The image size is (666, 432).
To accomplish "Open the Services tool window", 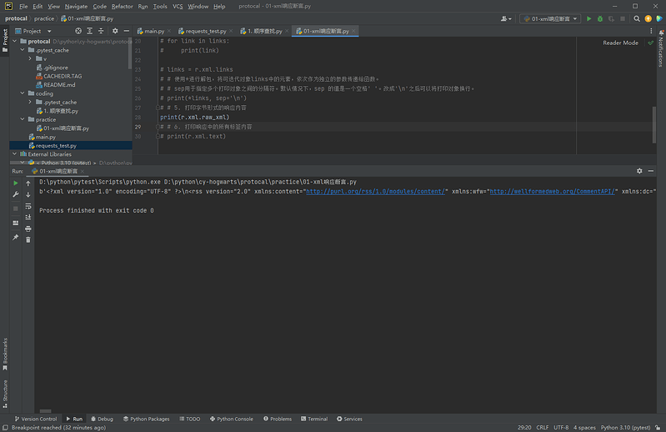I will click(349, 419).
